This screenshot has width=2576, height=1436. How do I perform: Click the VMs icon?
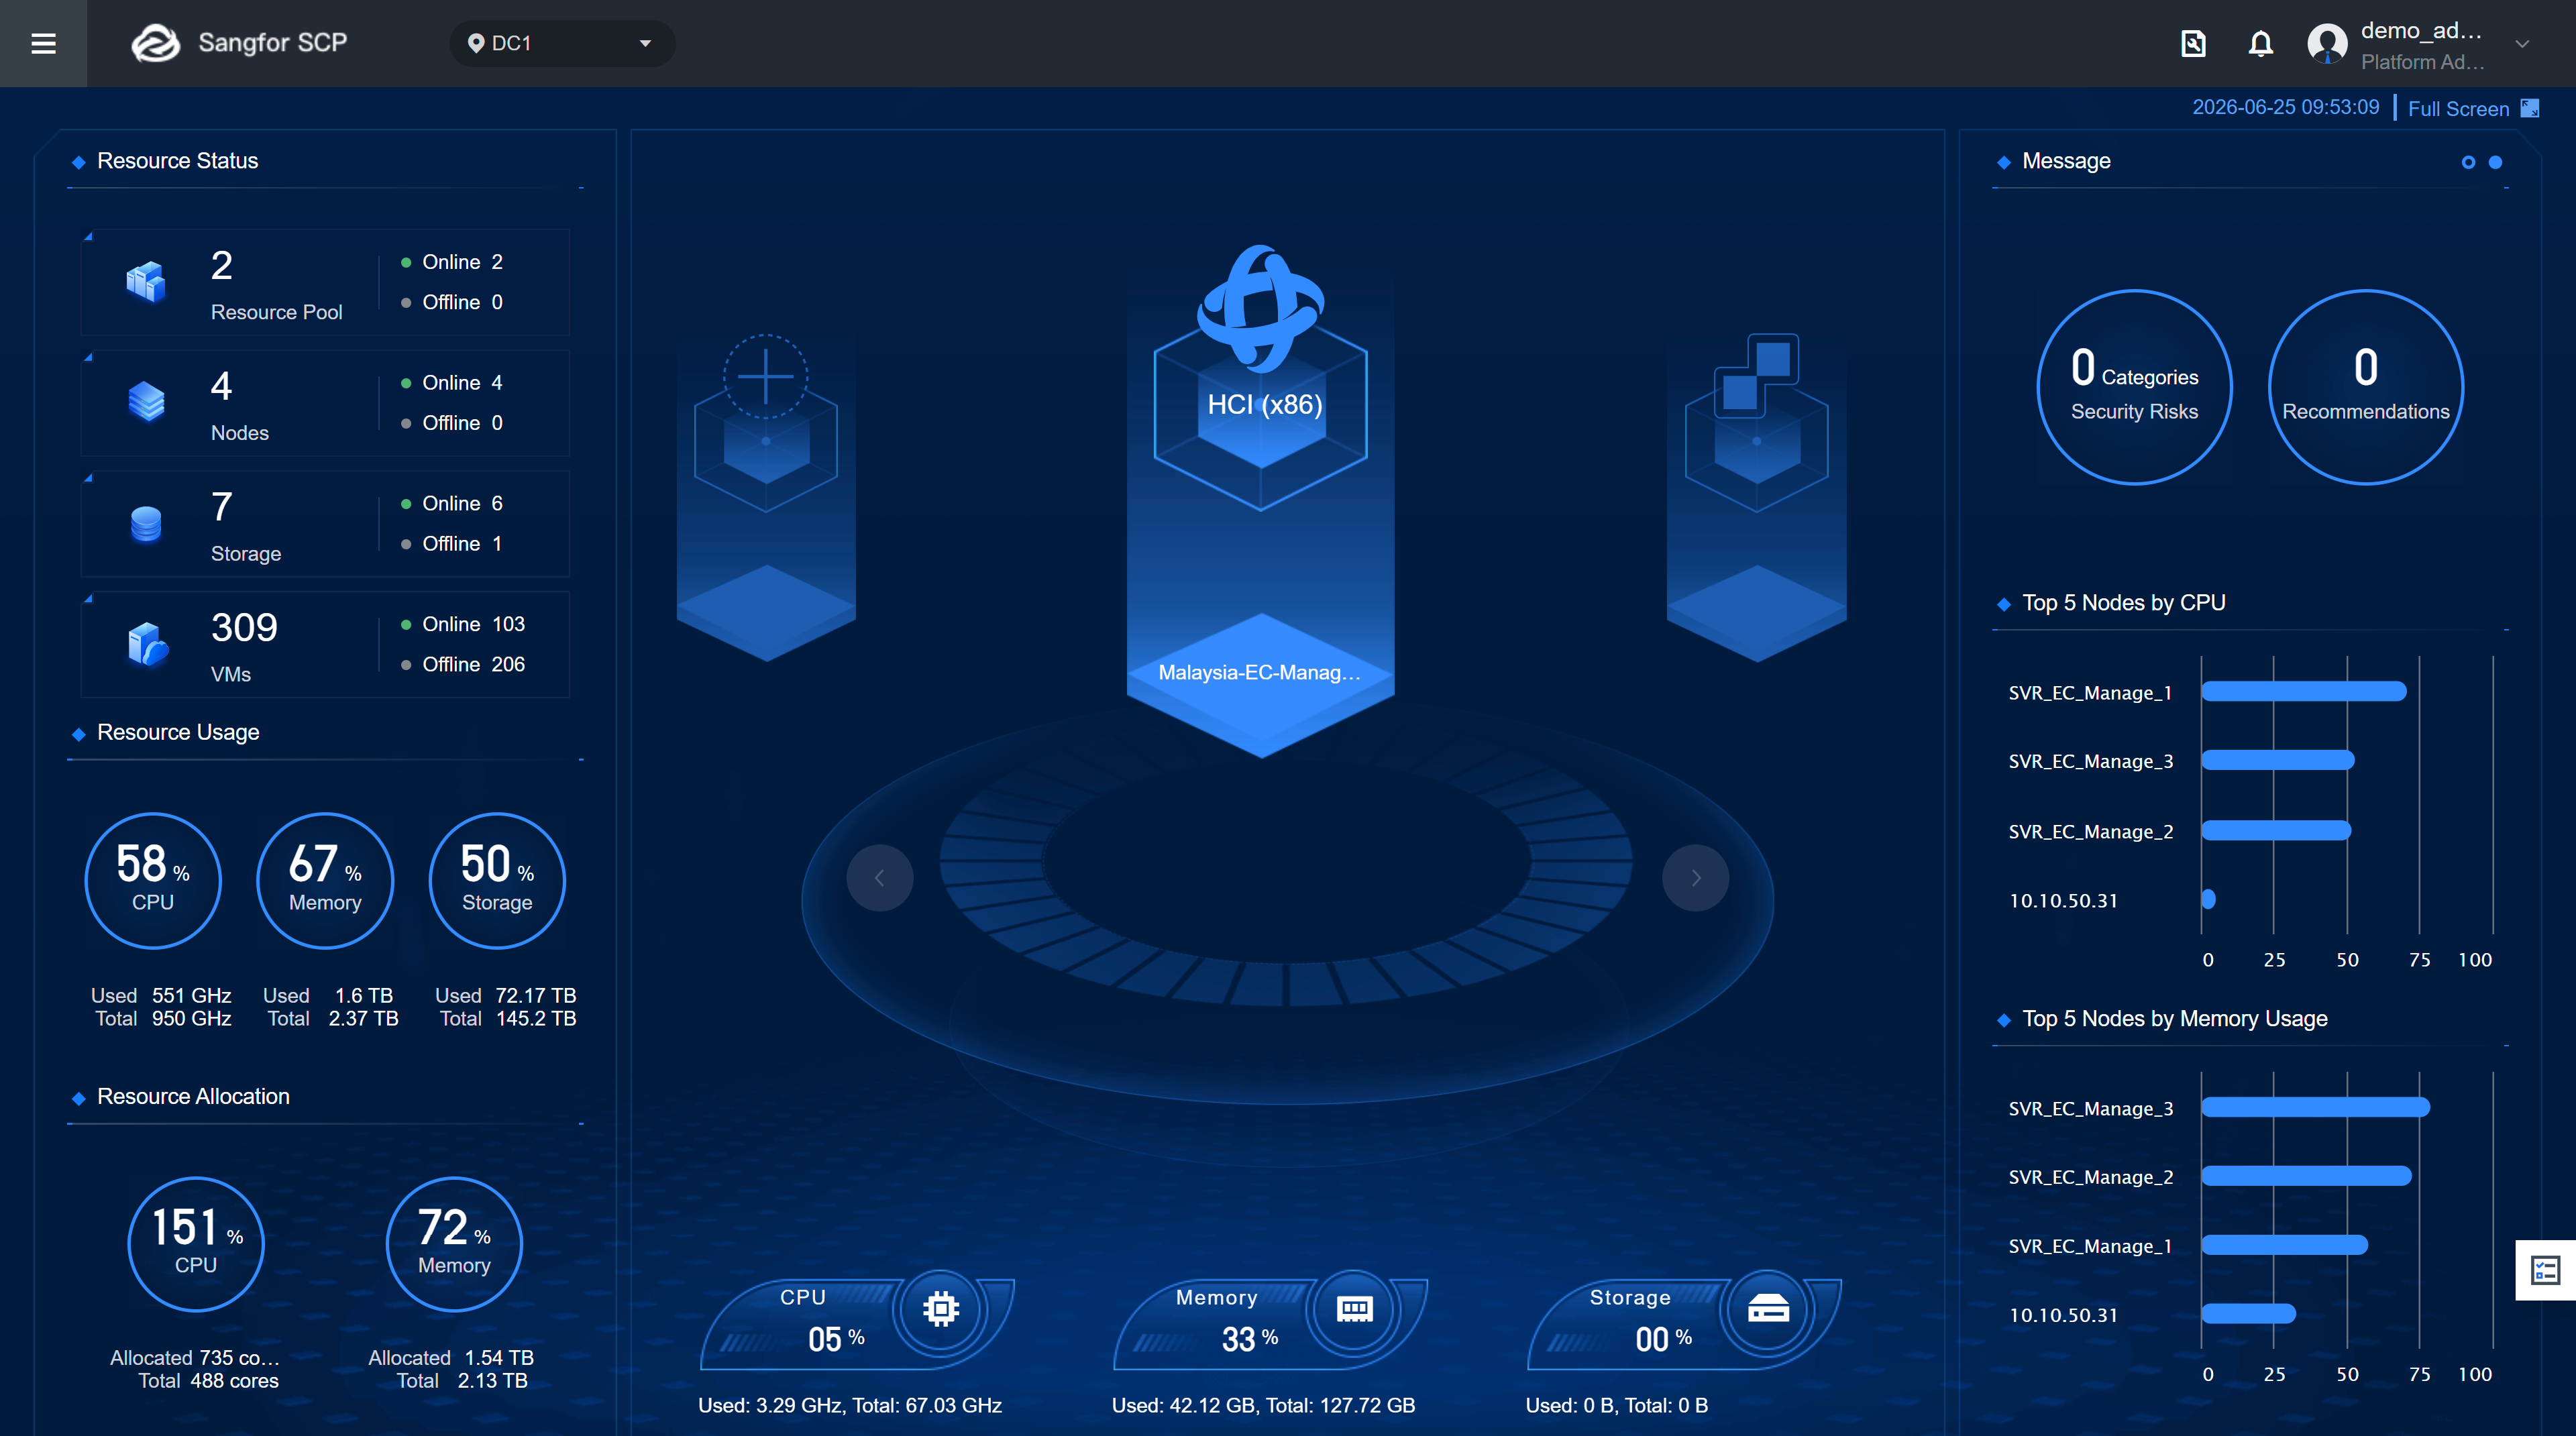tap(147, 644)
